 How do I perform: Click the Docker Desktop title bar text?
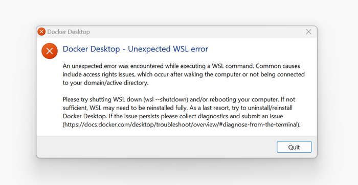pos(69,32)
